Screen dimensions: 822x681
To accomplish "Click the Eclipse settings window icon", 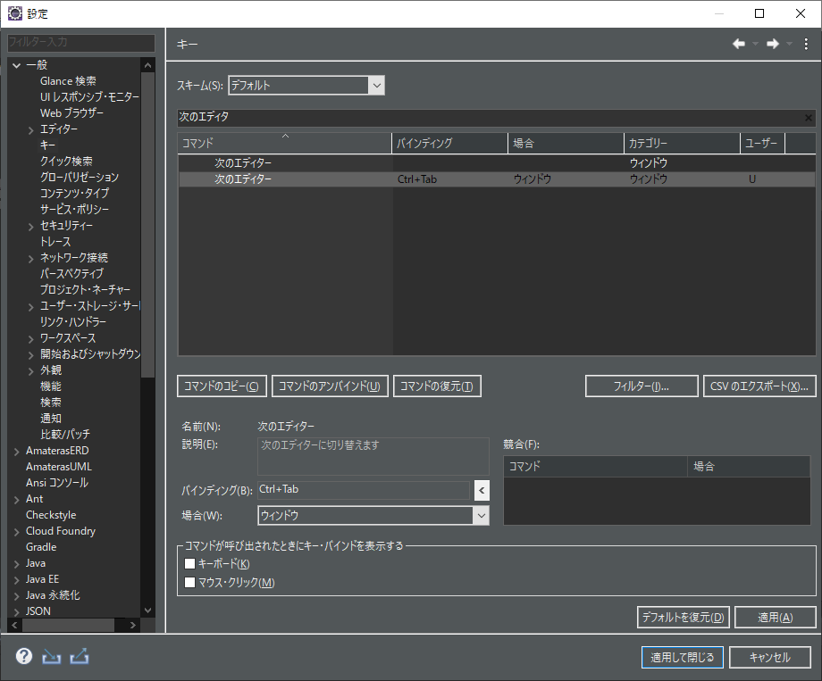I will point(15,13).
